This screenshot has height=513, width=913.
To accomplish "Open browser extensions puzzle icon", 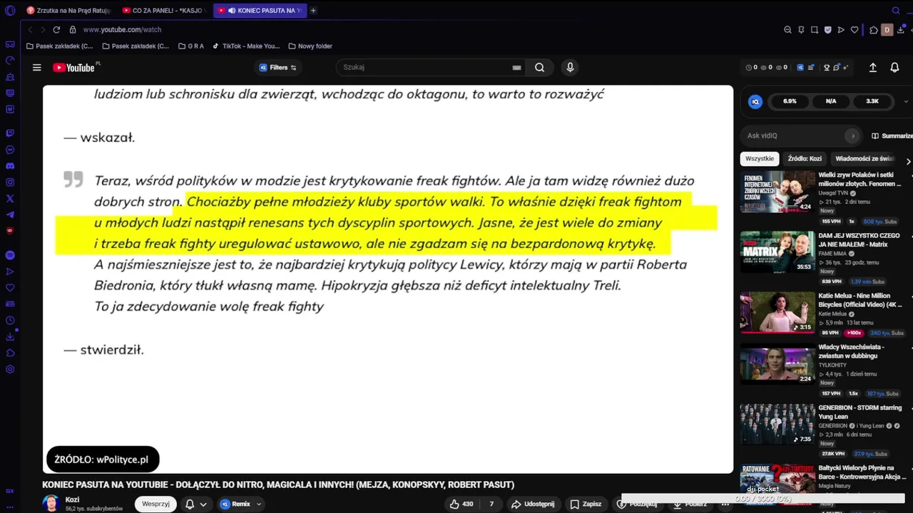I will coord(873,30).
